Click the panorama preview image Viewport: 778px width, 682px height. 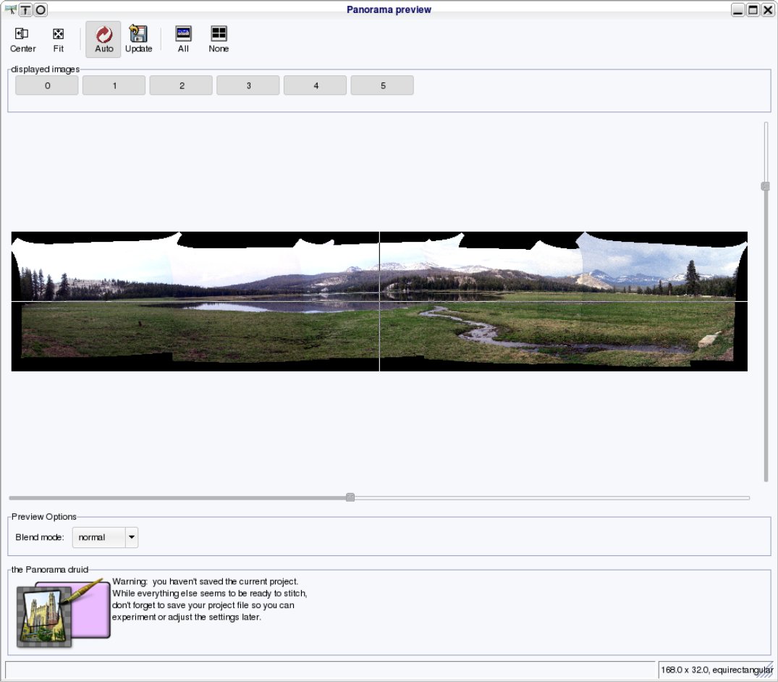(x=379, y=301)
